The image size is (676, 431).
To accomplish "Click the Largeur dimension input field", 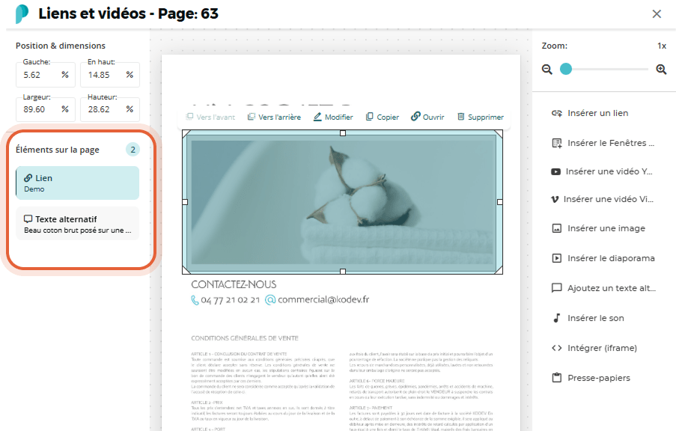I will [x=46, y=109].
